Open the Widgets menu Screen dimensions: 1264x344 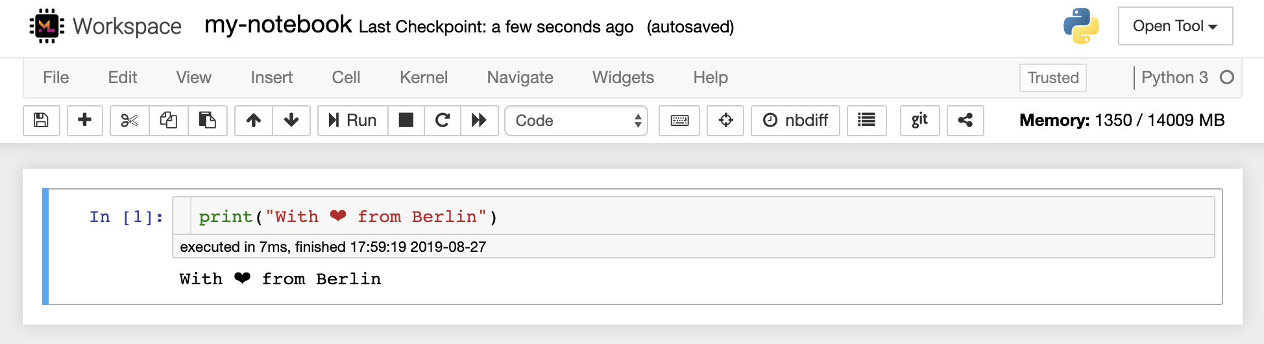pyautogui.click(x=623, y=78)
